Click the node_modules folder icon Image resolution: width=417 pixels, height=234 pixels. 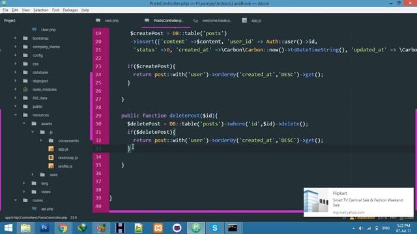pyautogui.click(x=25, y=90)
